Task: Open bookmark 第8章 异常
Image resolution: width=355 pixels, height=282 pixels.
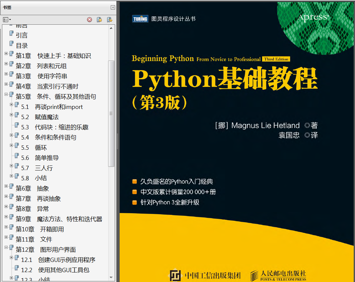Action: point(32,209)
